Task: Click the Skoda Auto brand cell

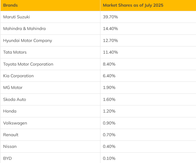Action: [15, 100]
